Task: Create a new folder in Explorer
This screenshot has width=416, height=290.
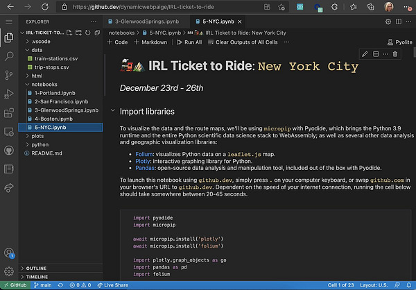Action: click(78, 33)
